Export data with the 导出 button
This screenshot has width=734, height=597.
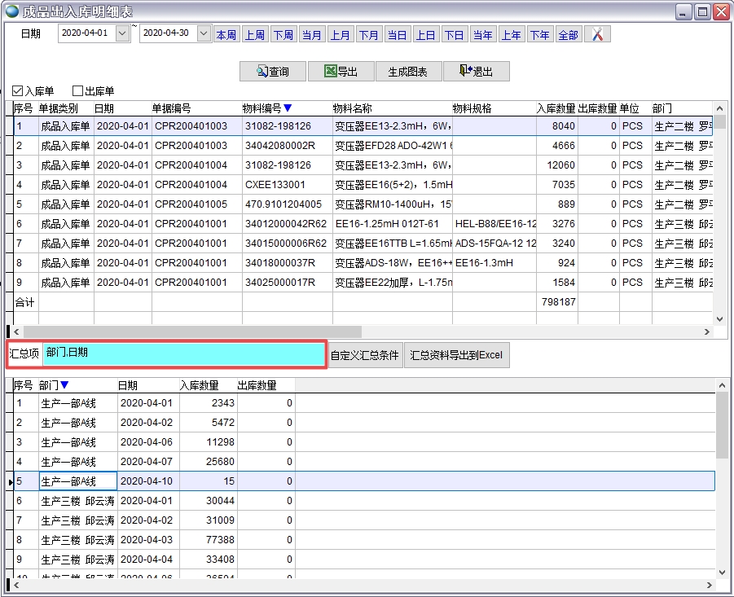pyautogui.click(x=341, y=72)
